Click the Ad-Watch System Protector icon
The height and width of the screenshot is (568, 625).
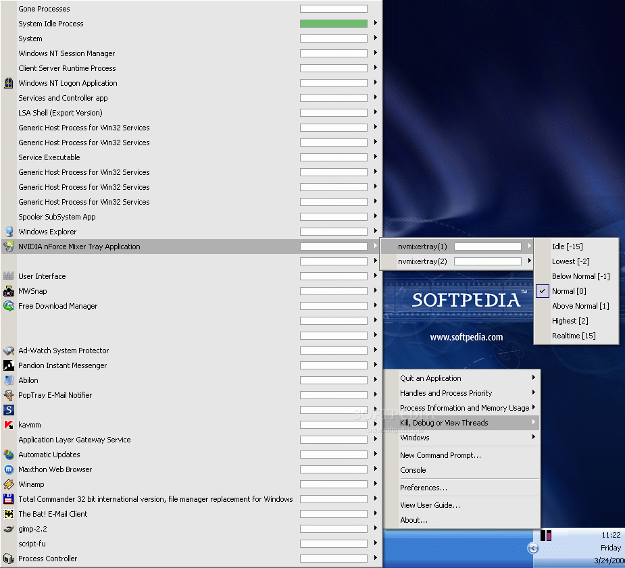pos(8,351)
